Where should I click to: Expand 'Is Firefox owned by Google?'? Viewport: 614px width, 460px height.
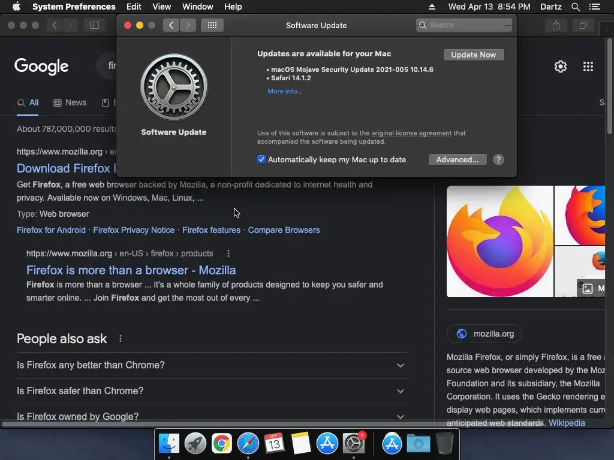212,416
